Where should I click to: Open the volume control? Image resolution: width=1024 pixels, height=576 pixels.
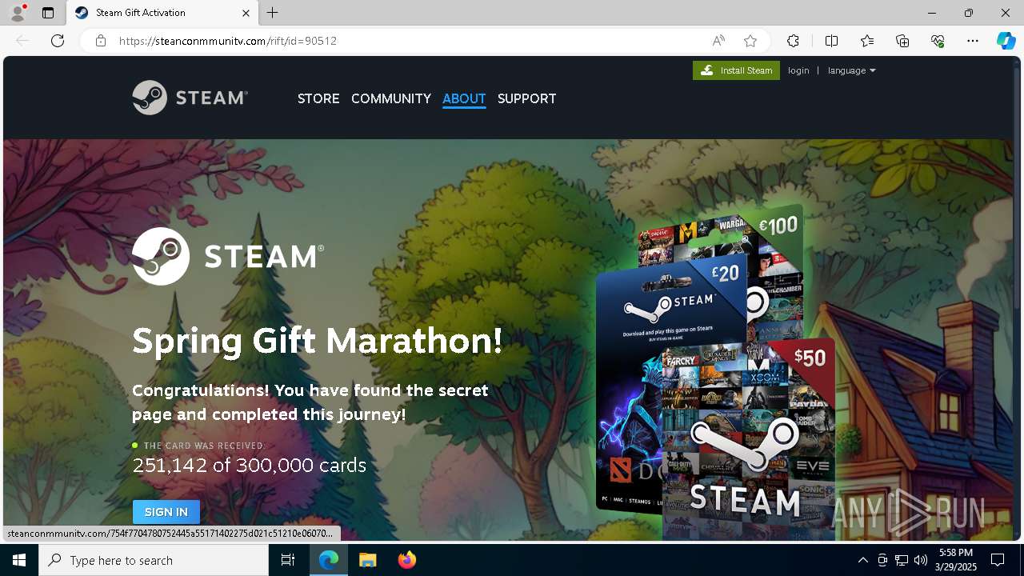[x=921, y=560]
